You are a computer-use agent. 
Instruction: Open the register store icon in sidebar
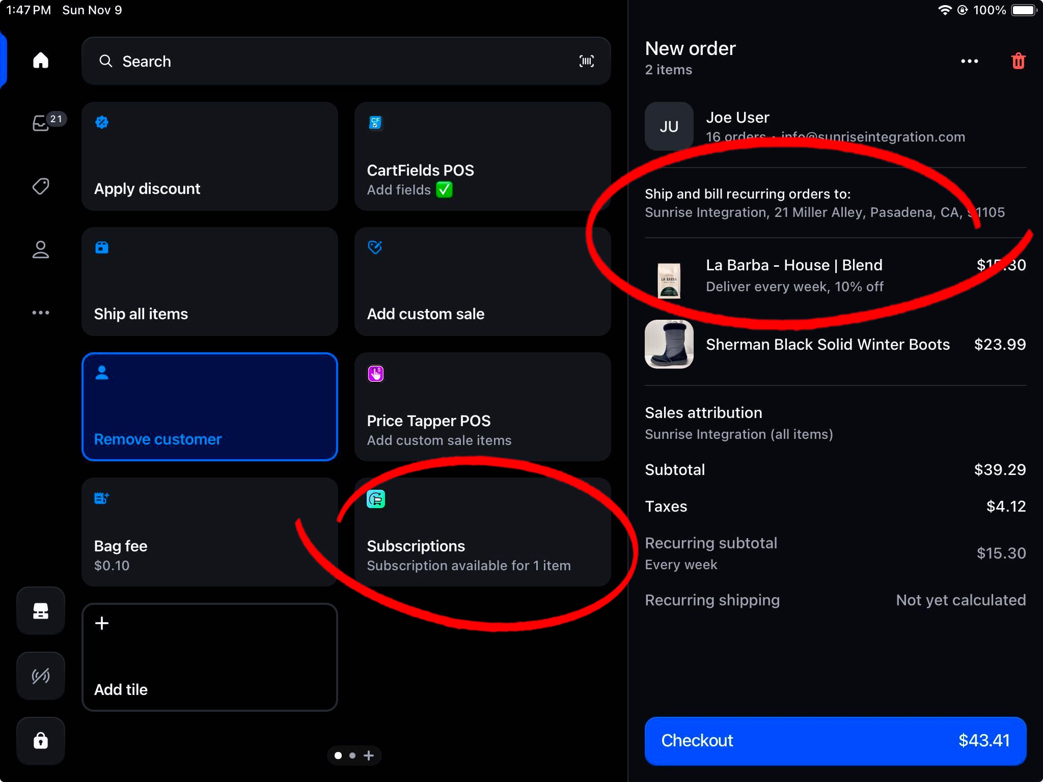tap(41, 610)
